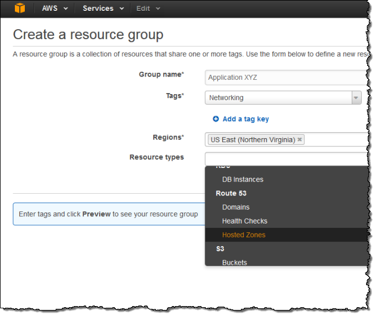Click the Route 53 group header
The height and width of the screenshot is (316, 376).
click(231, 194)
